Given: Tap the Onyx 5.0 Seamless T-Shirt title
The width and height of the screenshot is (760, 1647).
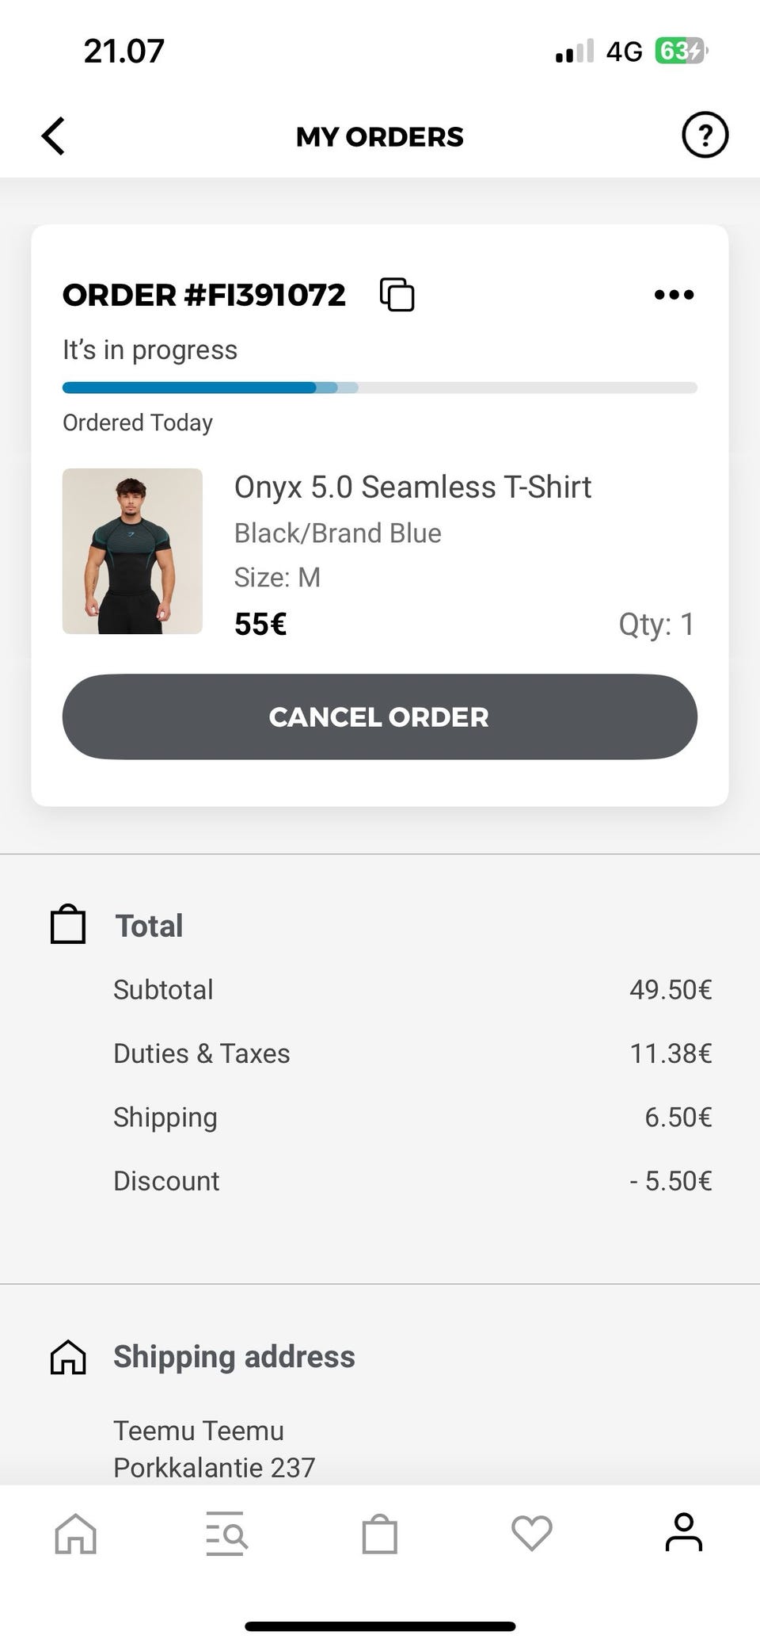Looking at the screenshot, I should click(412, 487).
